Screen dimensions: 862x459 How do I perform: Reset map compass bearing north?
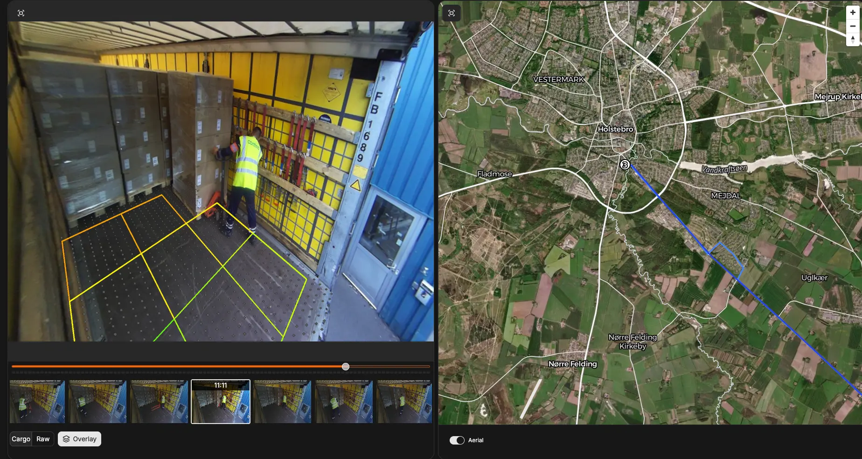853,40
